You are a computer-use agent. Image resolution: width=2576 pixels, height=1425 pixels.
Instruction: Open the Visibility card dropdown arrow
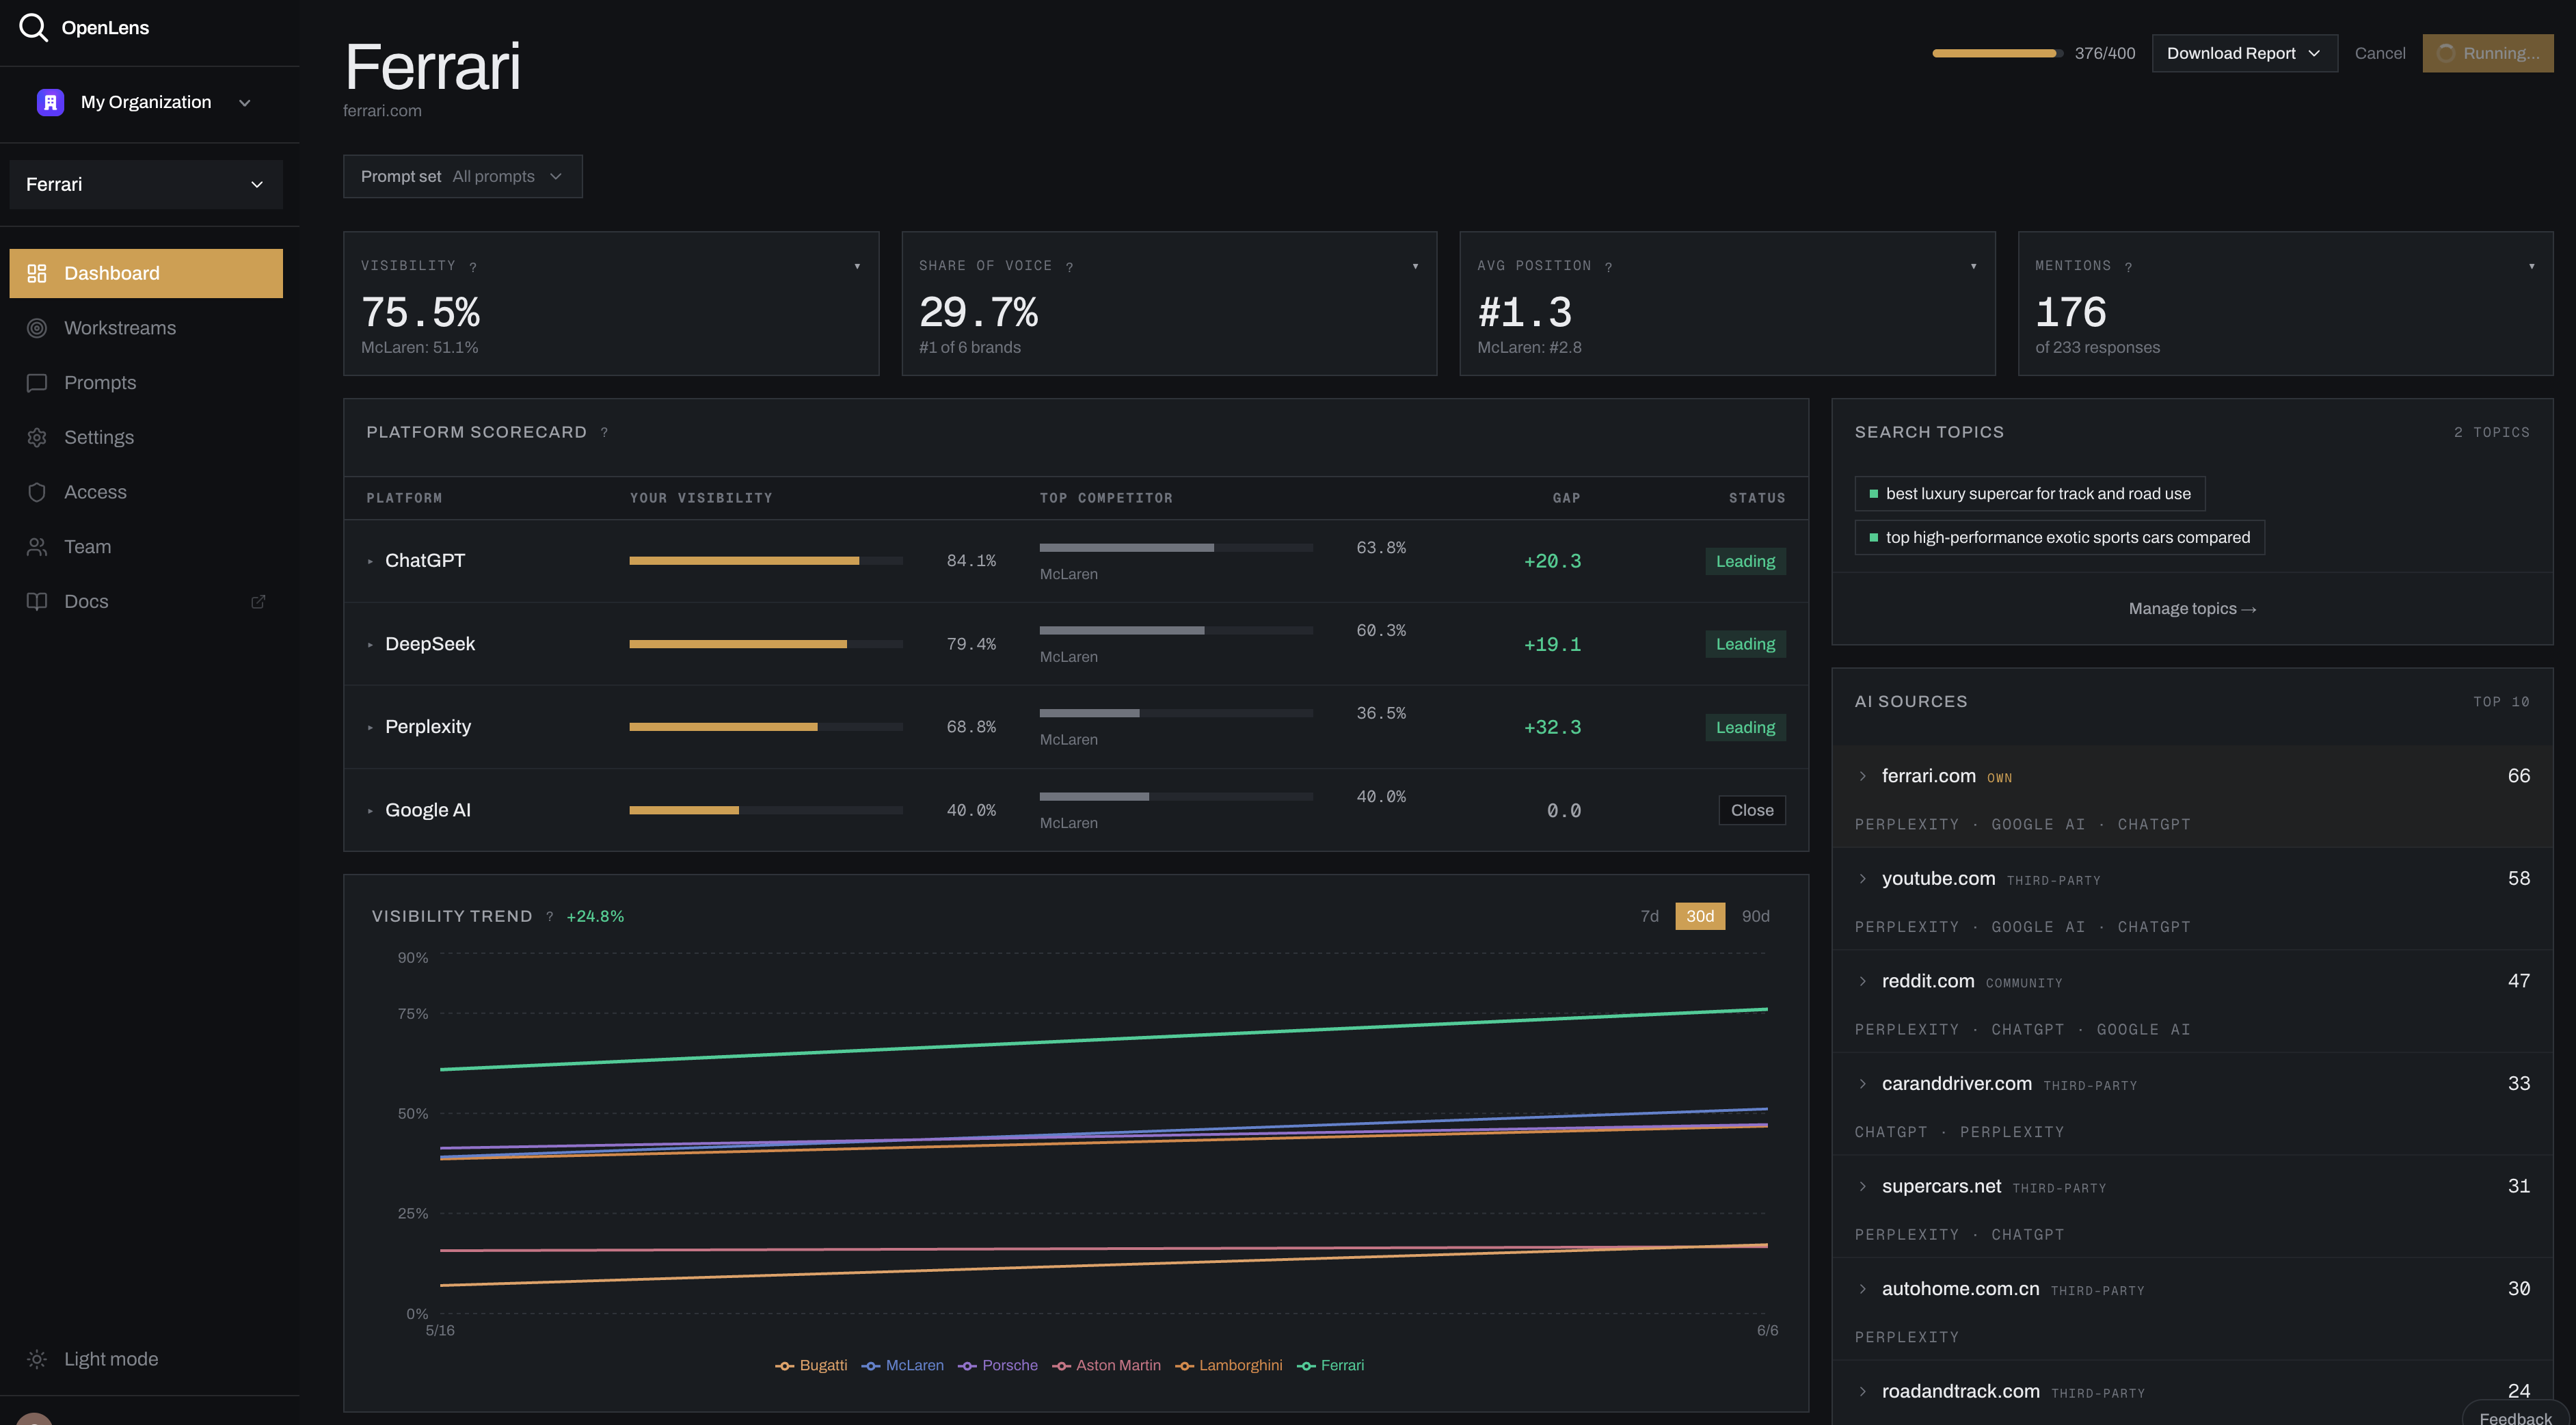857,266
